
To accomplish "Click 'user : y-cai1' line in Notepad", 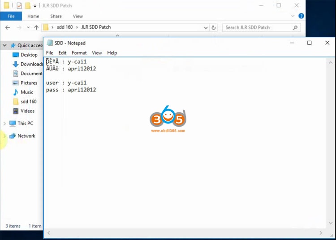I will click(66, 83).
